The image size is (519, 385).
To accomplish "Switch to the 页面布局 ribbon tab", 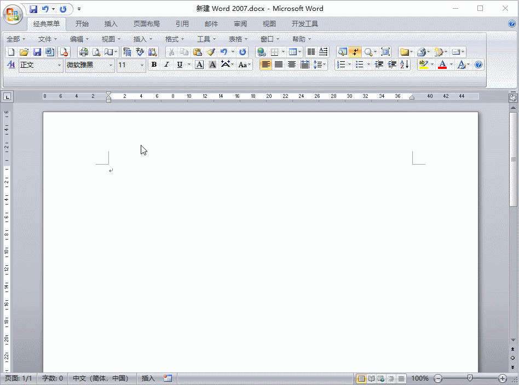I will 147,24.
